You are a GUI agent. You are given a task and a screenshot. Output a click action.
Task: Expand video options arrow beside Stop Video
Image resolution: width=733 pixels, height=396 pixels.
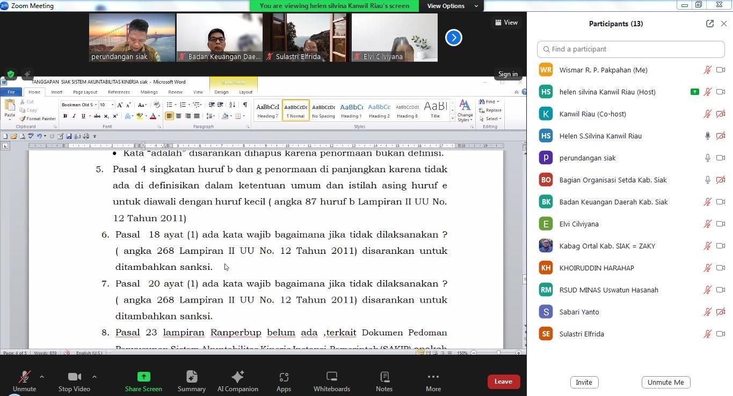(x=95, y=377)
